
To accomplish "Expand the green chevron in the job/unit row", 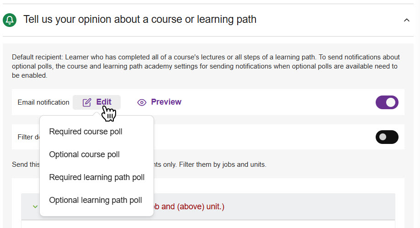I will pyautogui.click(x=35, y=207).
